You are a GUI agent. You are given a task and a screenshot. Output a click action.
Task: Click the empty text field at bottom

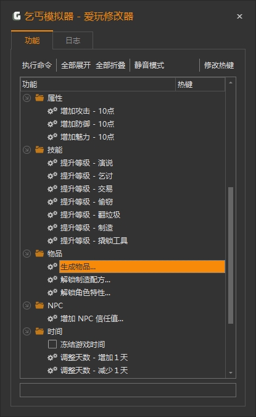[x=128, y=390]
